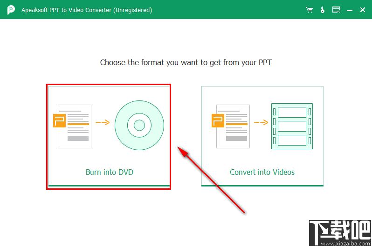Minimize the converter window
Screen dimensions: 372x246
(x=350, y=10)
